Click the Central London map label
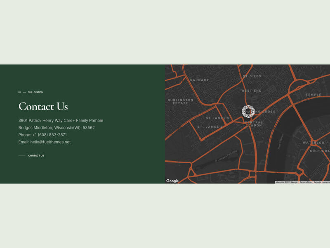This screenshot has height=248, width=330. click(x=253, y=124)
